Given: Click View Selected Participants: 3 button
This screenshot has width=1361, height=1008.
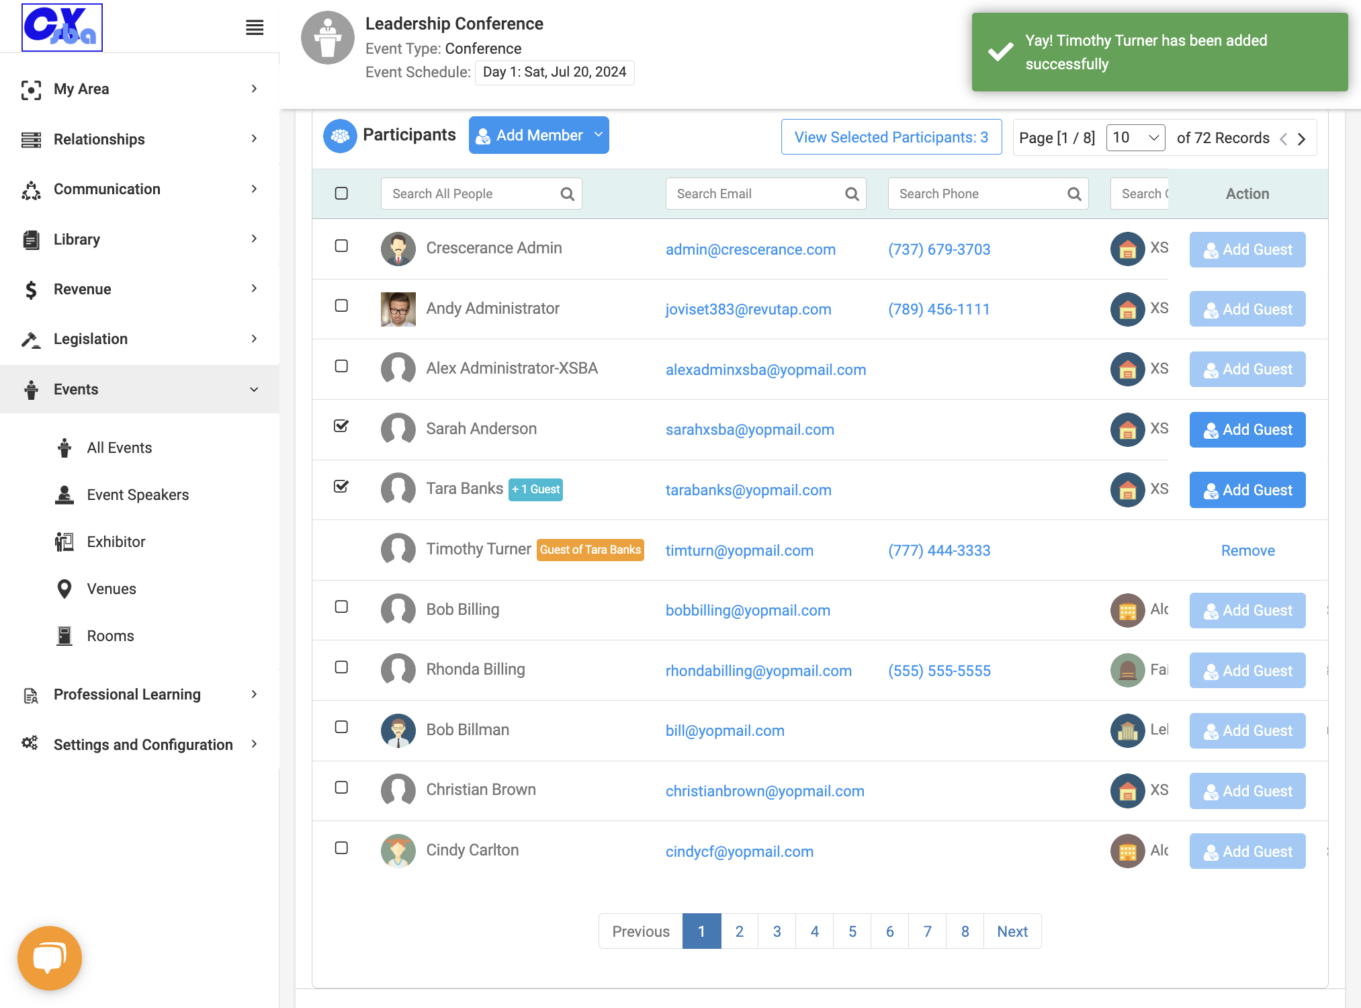Looking at the screenshot, I should 891,137.
